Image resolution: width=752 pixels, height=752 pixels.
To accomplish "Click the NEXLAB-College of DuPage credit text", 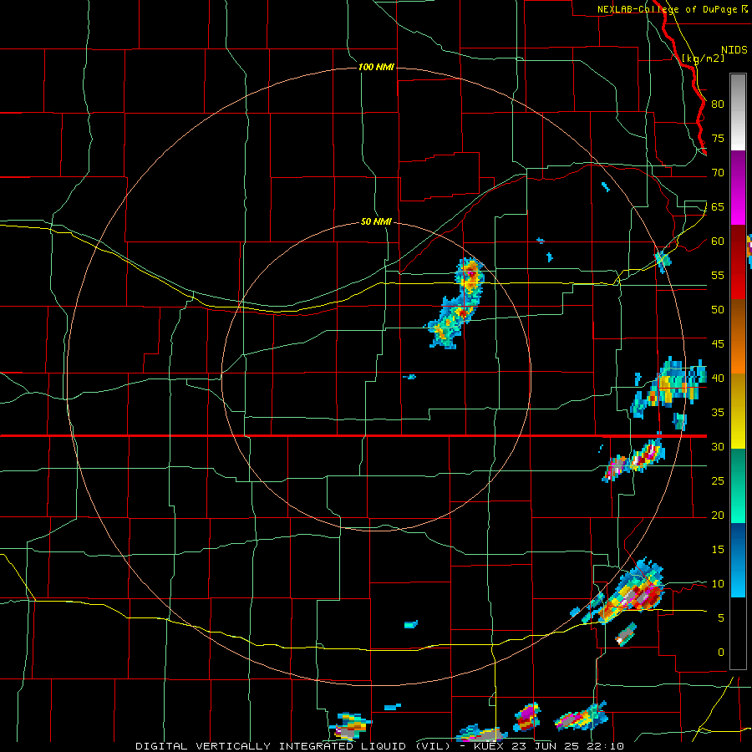I will coord(672,9).
